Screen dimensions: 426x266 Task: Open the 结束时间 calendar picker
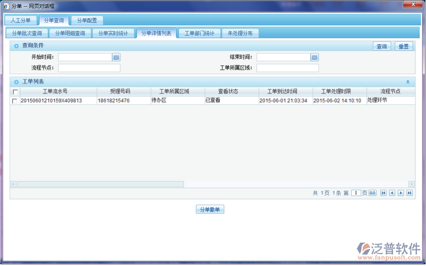tap(315, 57)
